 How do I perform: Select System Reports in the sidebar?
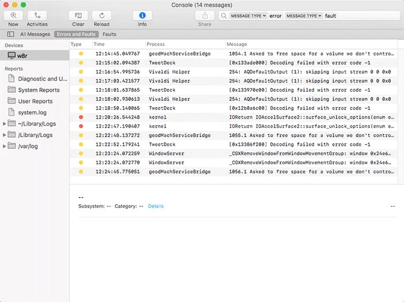39,90
